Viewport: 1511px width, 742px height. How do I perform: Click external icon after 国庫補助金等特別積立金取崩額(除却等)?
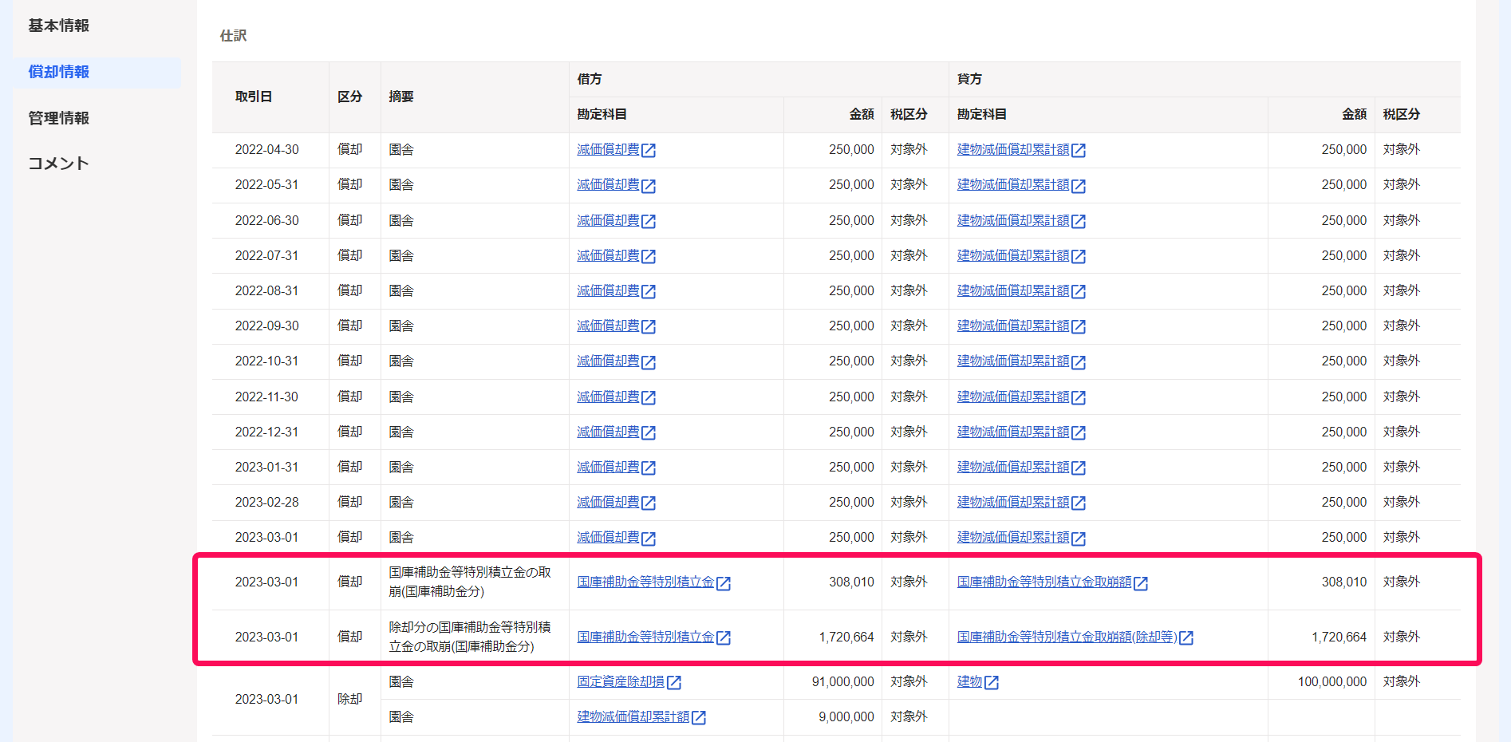coord(1186,637)
